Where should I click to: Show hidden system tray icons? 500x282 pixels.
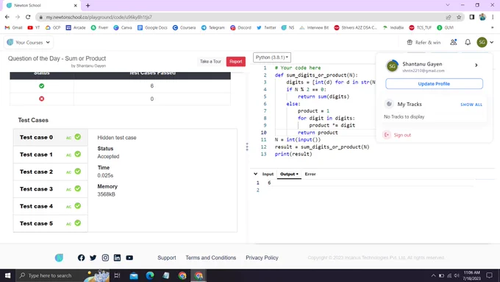433,275
